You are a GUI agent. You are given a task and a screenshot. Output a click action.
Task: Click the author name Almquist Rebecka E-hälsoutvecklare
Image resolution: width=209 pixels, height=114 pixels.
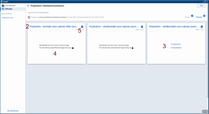(x=53, y=17)
